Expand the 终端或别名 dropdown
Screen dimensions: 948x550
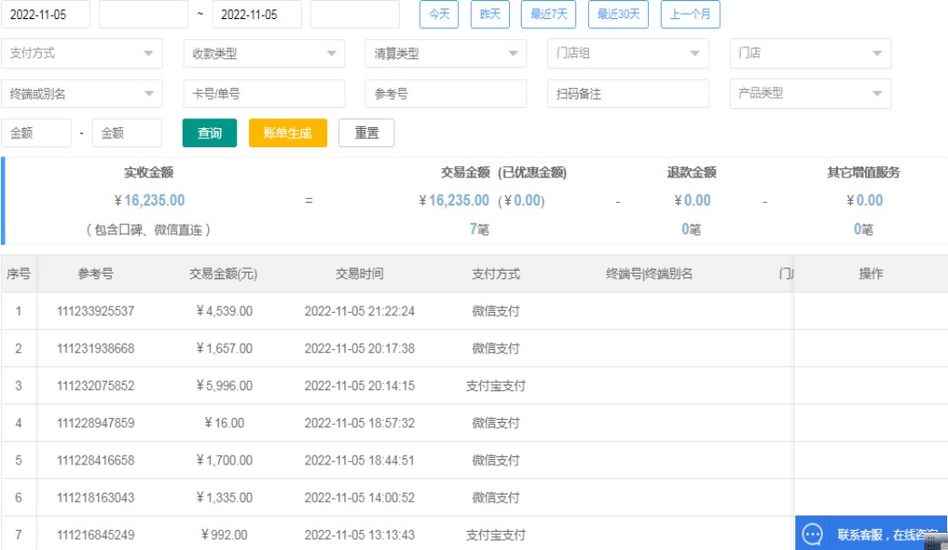pos(82,94)
